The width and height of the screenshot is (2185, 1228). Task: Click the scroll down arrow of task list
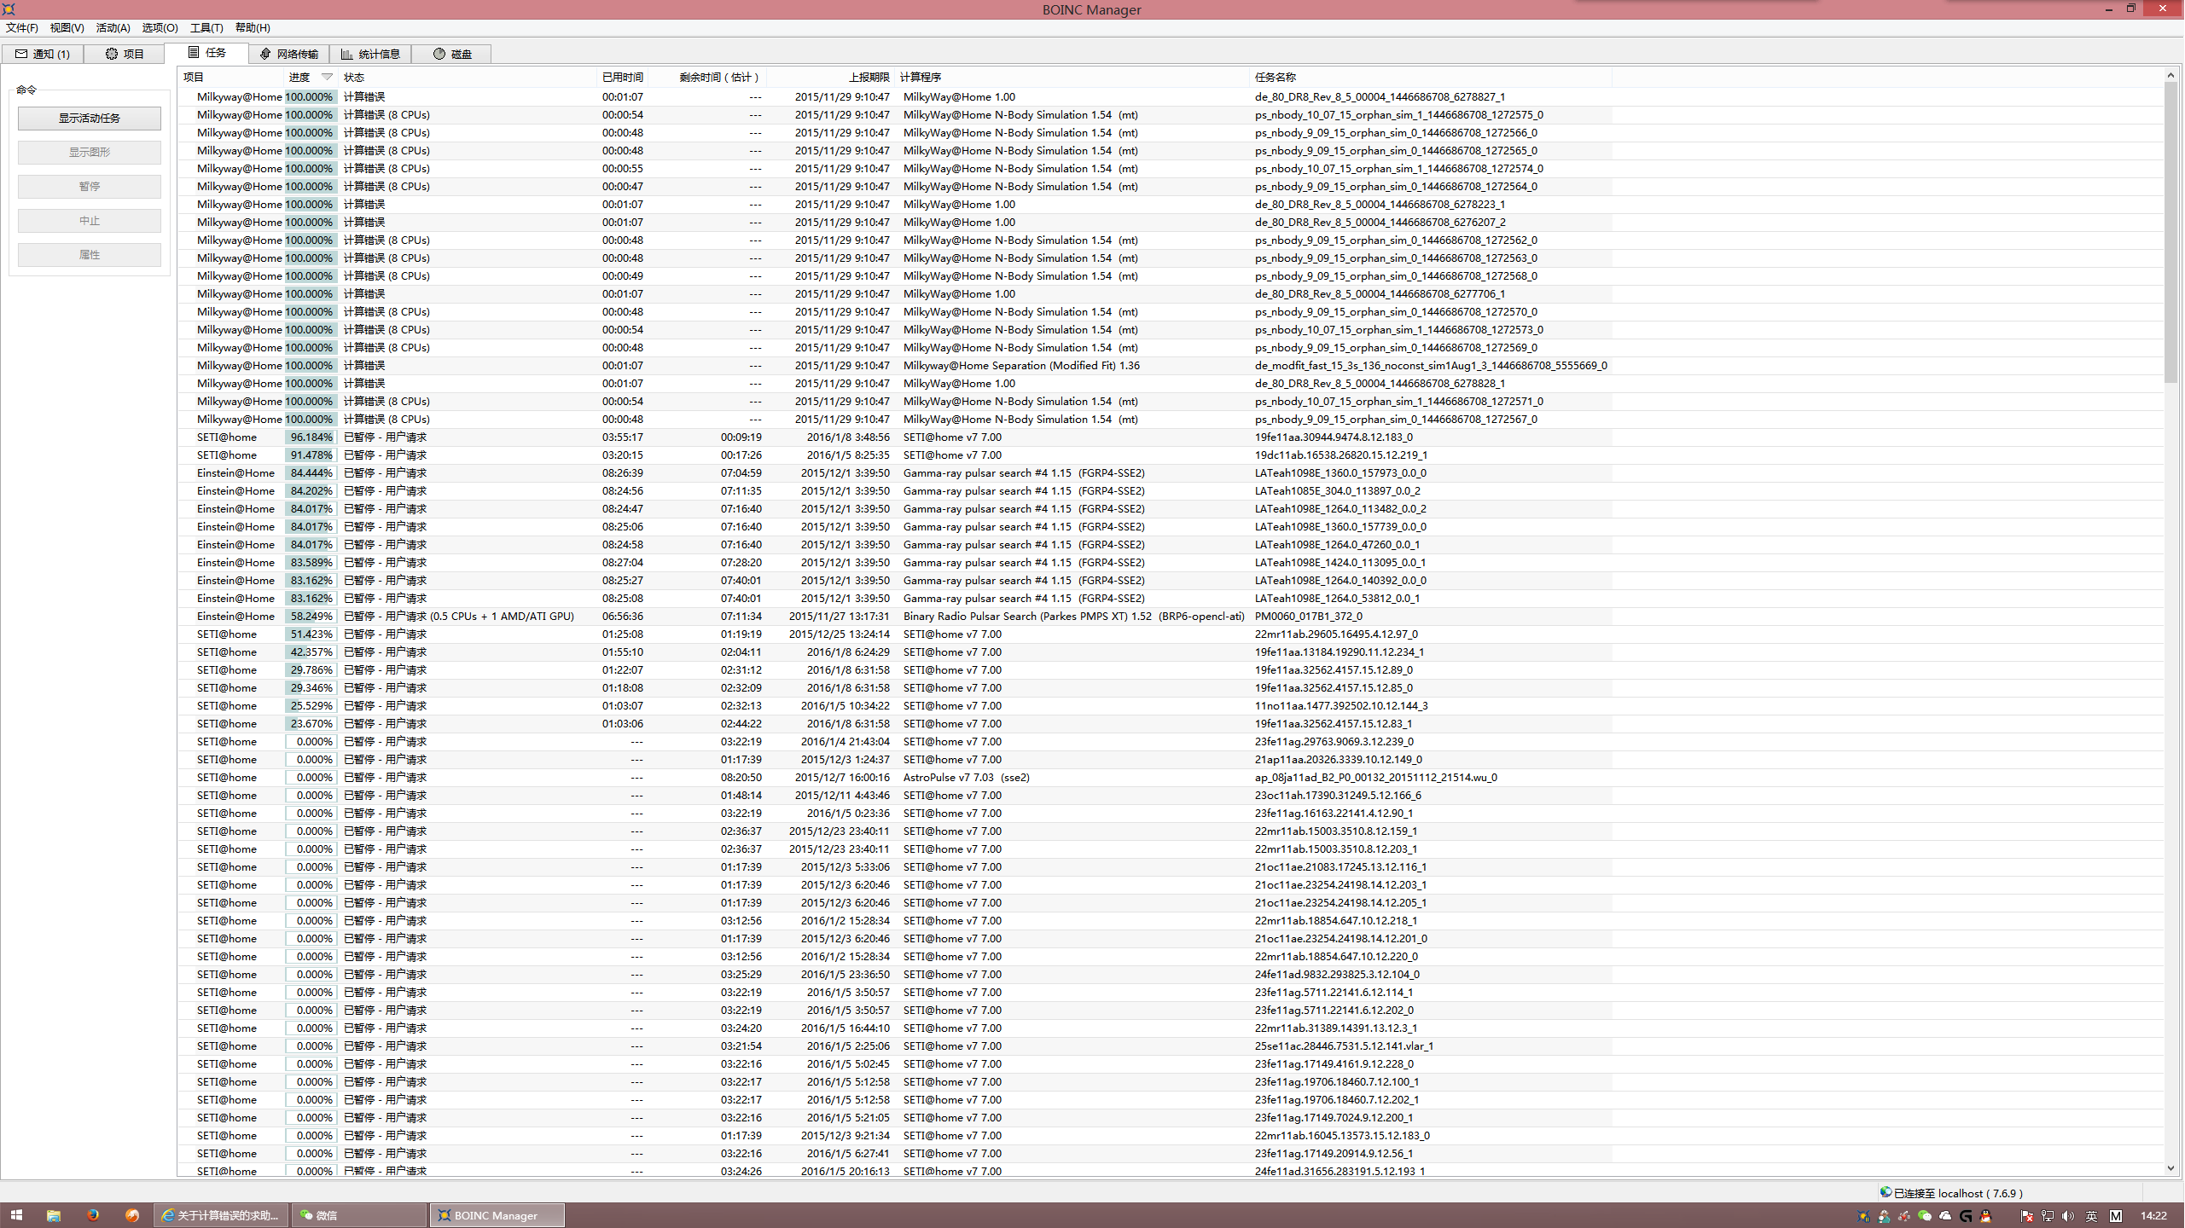[x=2170, y=1168]
